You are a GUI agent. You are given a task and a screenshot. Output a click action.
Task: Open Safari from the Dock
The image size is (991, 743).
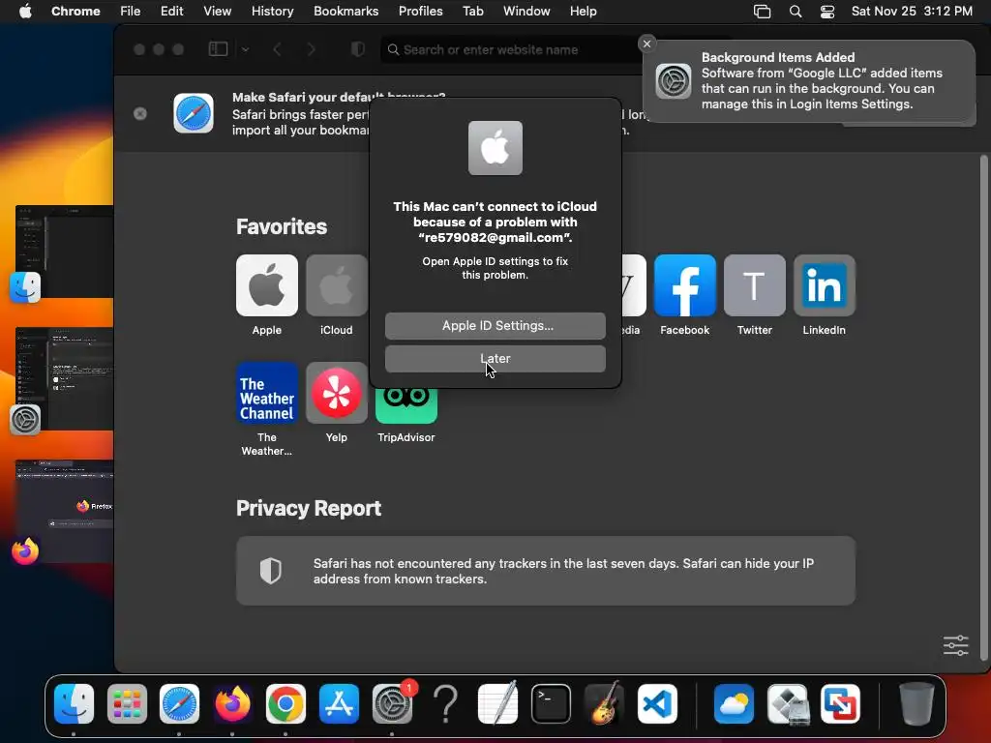pos(179,703)
